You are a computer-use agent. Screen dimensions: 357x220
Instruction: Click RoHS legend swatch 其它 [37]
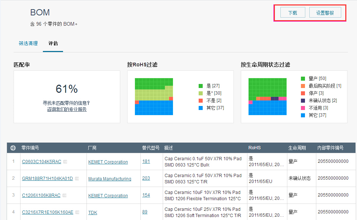coord(200,108)
